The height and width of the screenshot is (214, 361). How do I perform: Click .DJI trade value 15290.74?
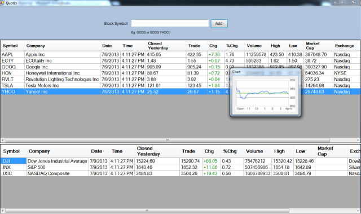click(x=191, y=161)
